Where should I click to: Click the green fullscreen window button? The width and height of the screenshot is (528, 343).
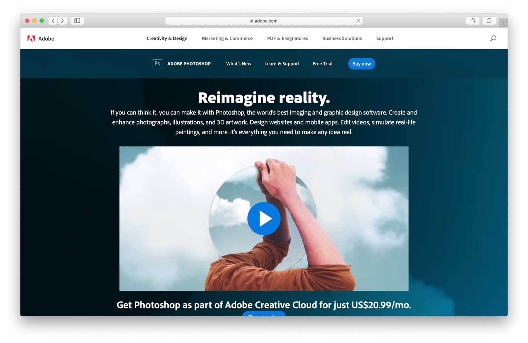point(42,21)
